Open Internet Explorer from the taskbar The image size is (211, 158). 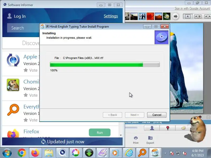click(x=129, y=153)
